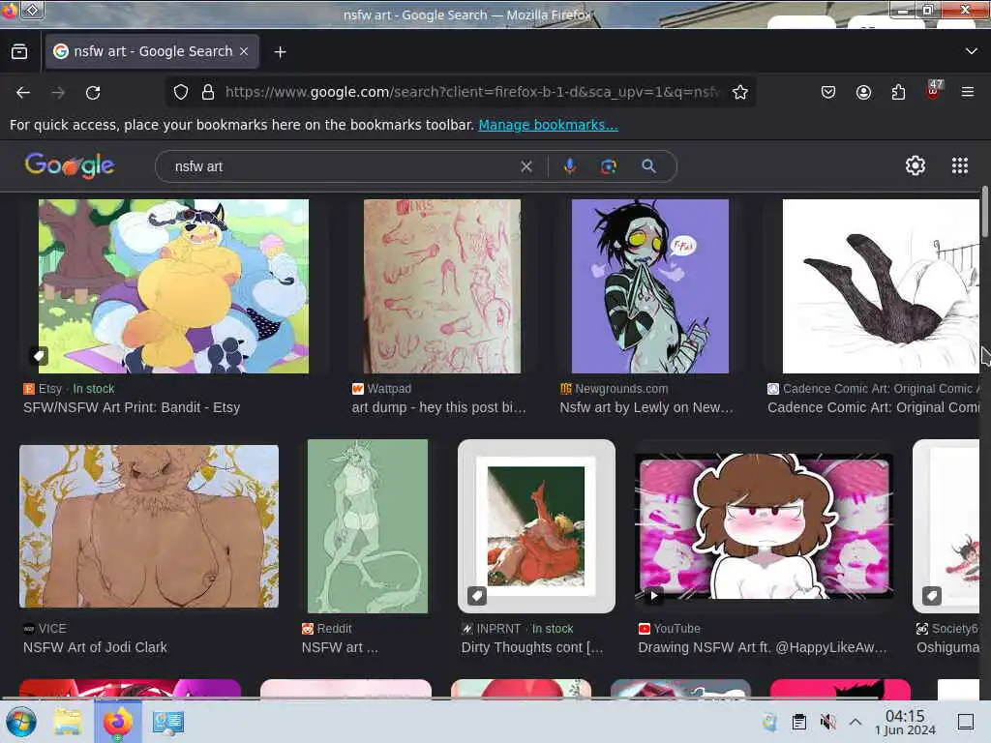Click the video play badge on YouTube thumbnail
991x743 pixels.
(x=653, y=595)
